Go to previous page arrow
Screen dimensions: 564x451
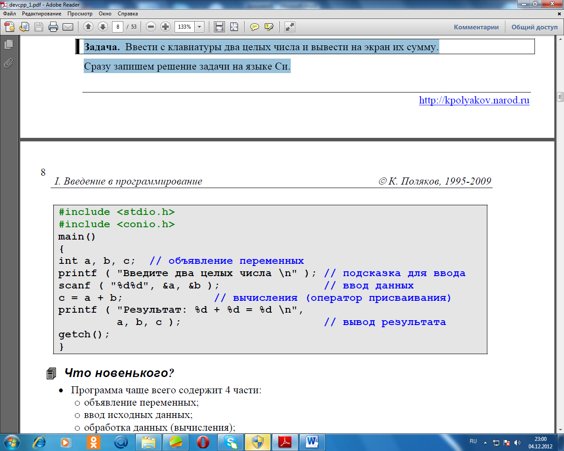(x=88, y=27)
